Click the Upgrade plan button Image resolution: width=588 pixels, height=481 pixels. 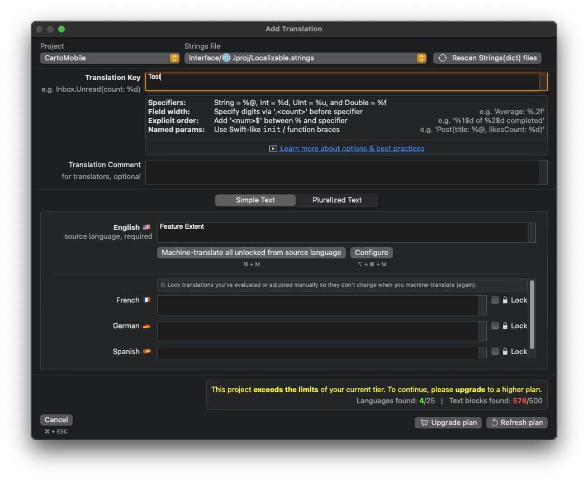pos(448,422)
